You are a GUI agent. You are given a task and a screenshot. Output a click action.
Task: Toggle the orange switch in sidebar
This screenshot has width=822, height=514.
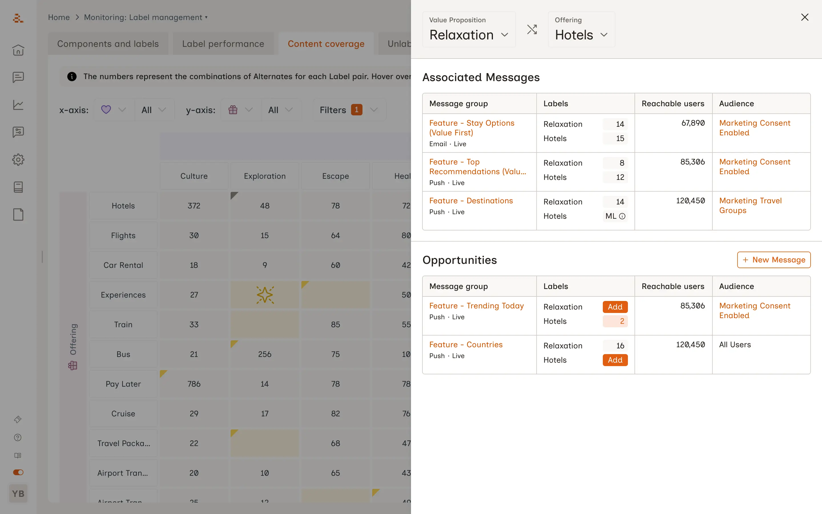(x=18, y=472)
